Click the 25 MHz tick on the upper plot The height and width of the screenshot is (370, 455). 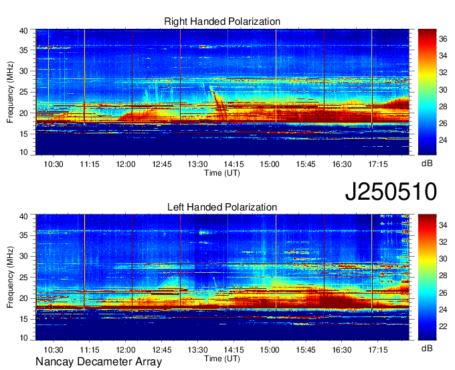[23, 92]
